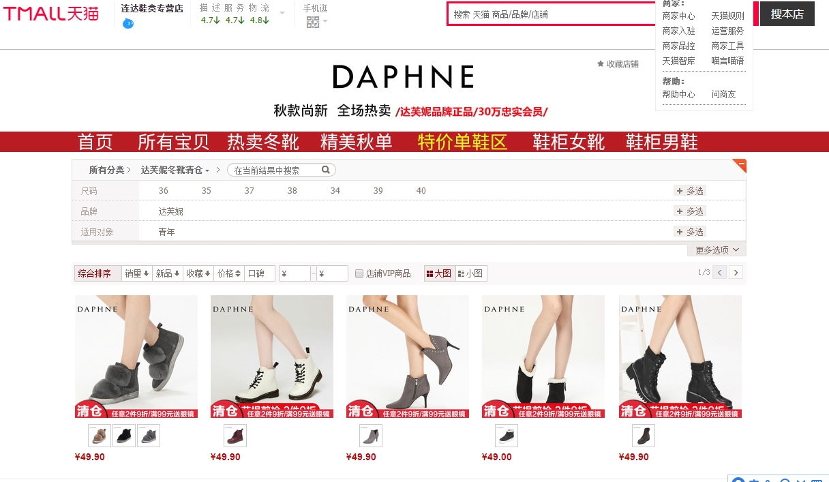Click the DAPHNE brand logo banner
This screenshot has height=482, width=829.
point(403,77)
